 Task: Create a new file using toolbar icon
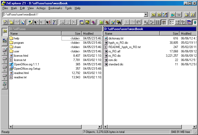click(x=5, y=22)
